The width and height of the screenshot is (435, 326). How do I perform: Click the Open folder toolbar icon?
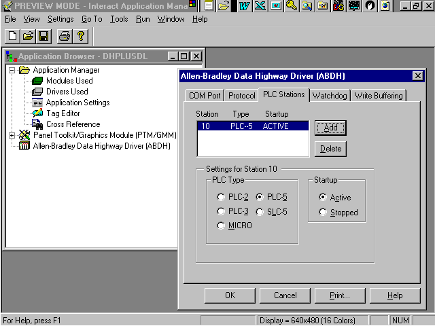28,36
